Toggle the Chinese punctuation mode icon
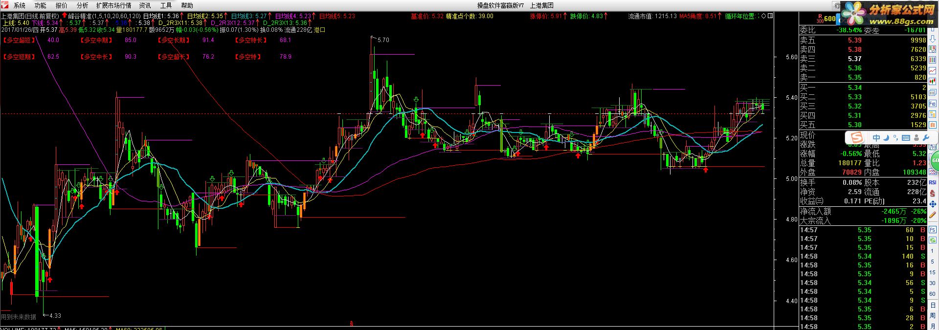Viewport: 939px width, 330px height. (895, 138)
